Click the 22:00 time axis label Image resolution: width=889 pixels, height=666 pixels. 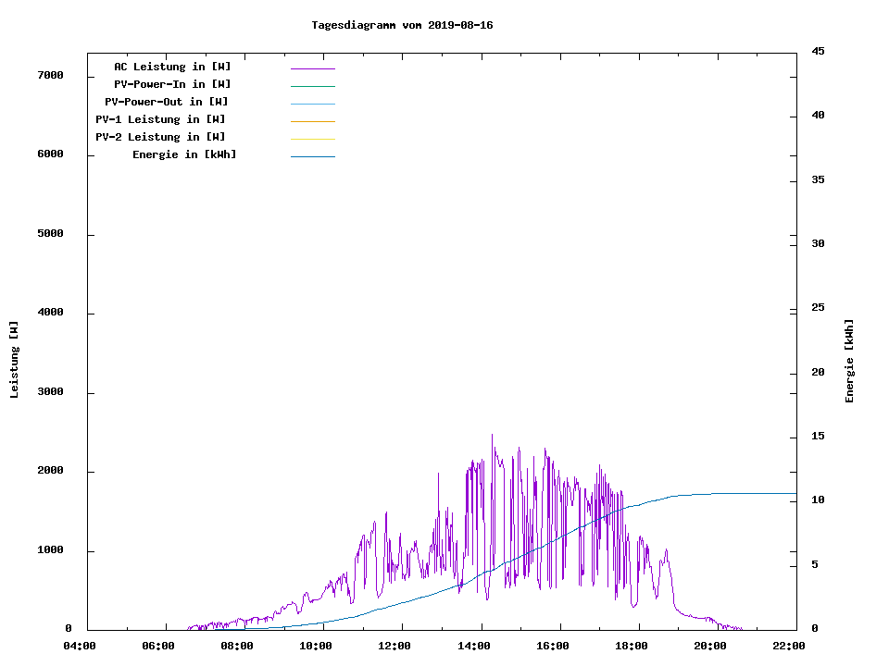tap(790, 646)
